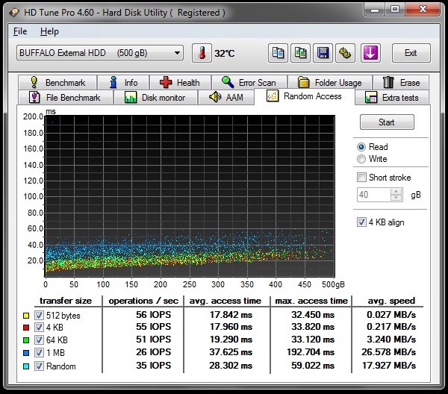The image size is (448, 394).
Task: Click the floppy disk save icon
Action: pyautogui.click(x=323, y=53)
